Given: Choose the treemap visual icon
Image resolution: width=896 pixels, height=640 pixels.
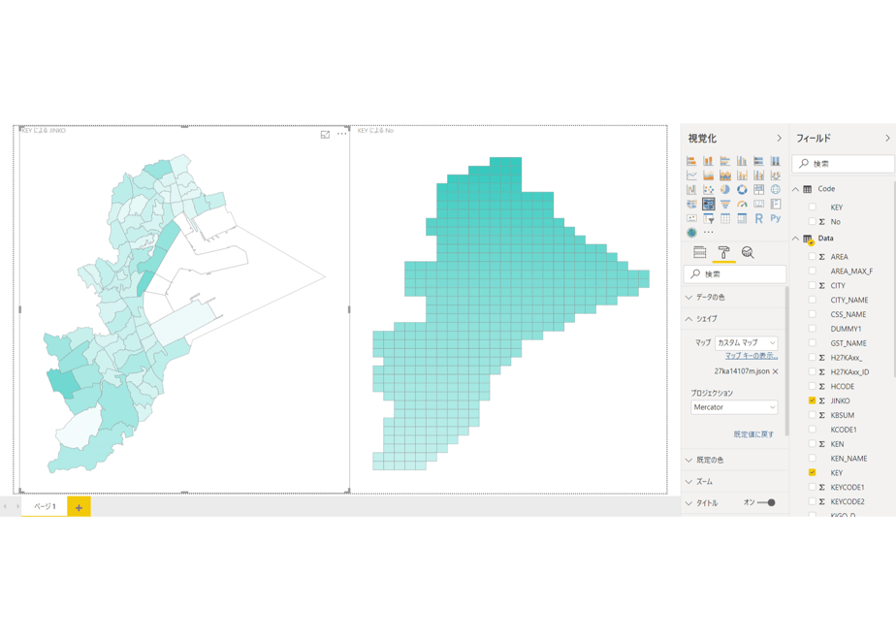Looking at the screenshot, I should [759, 190].
